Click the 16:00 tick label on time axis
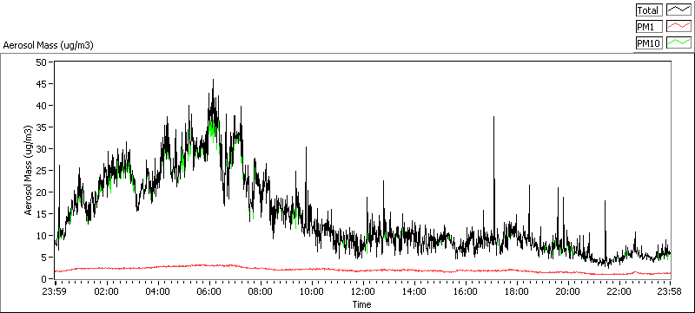This screenshot has height=313, width=695. click(x=466, y=292)
